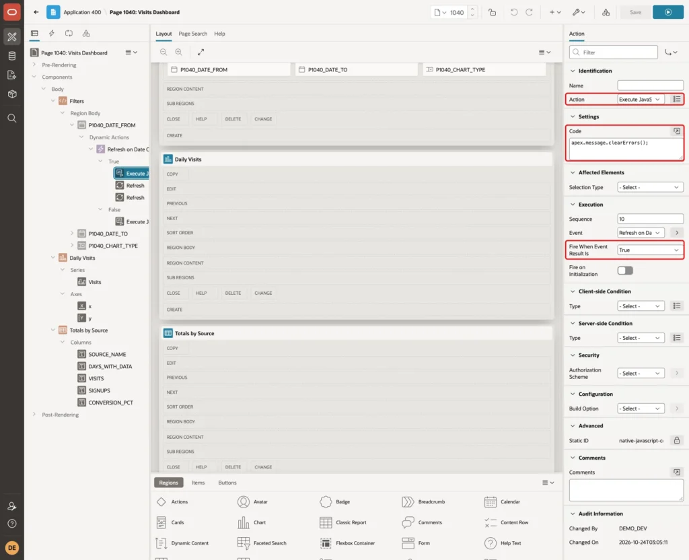Switch to the Page Search tab
Screen dimensions: 689x560
click(192, 34)
